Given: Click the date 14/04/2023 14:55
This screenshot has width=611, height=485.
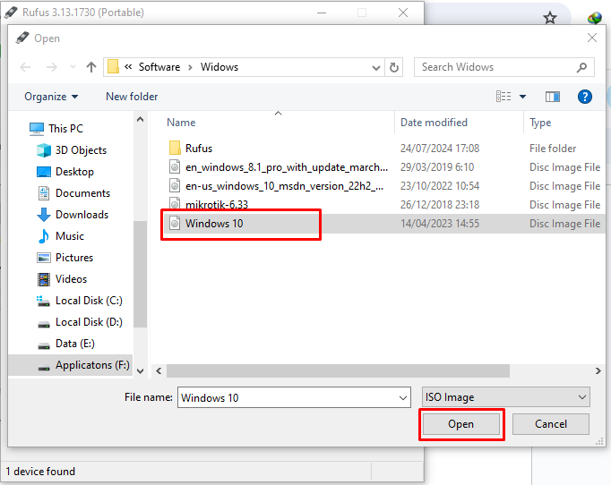Looking at the screenshot, I should coord(440,224).
